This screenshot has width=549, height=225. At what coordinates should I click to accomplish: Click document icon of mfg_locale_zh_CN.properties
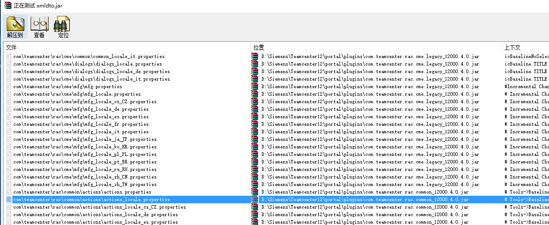click(8, 177)
